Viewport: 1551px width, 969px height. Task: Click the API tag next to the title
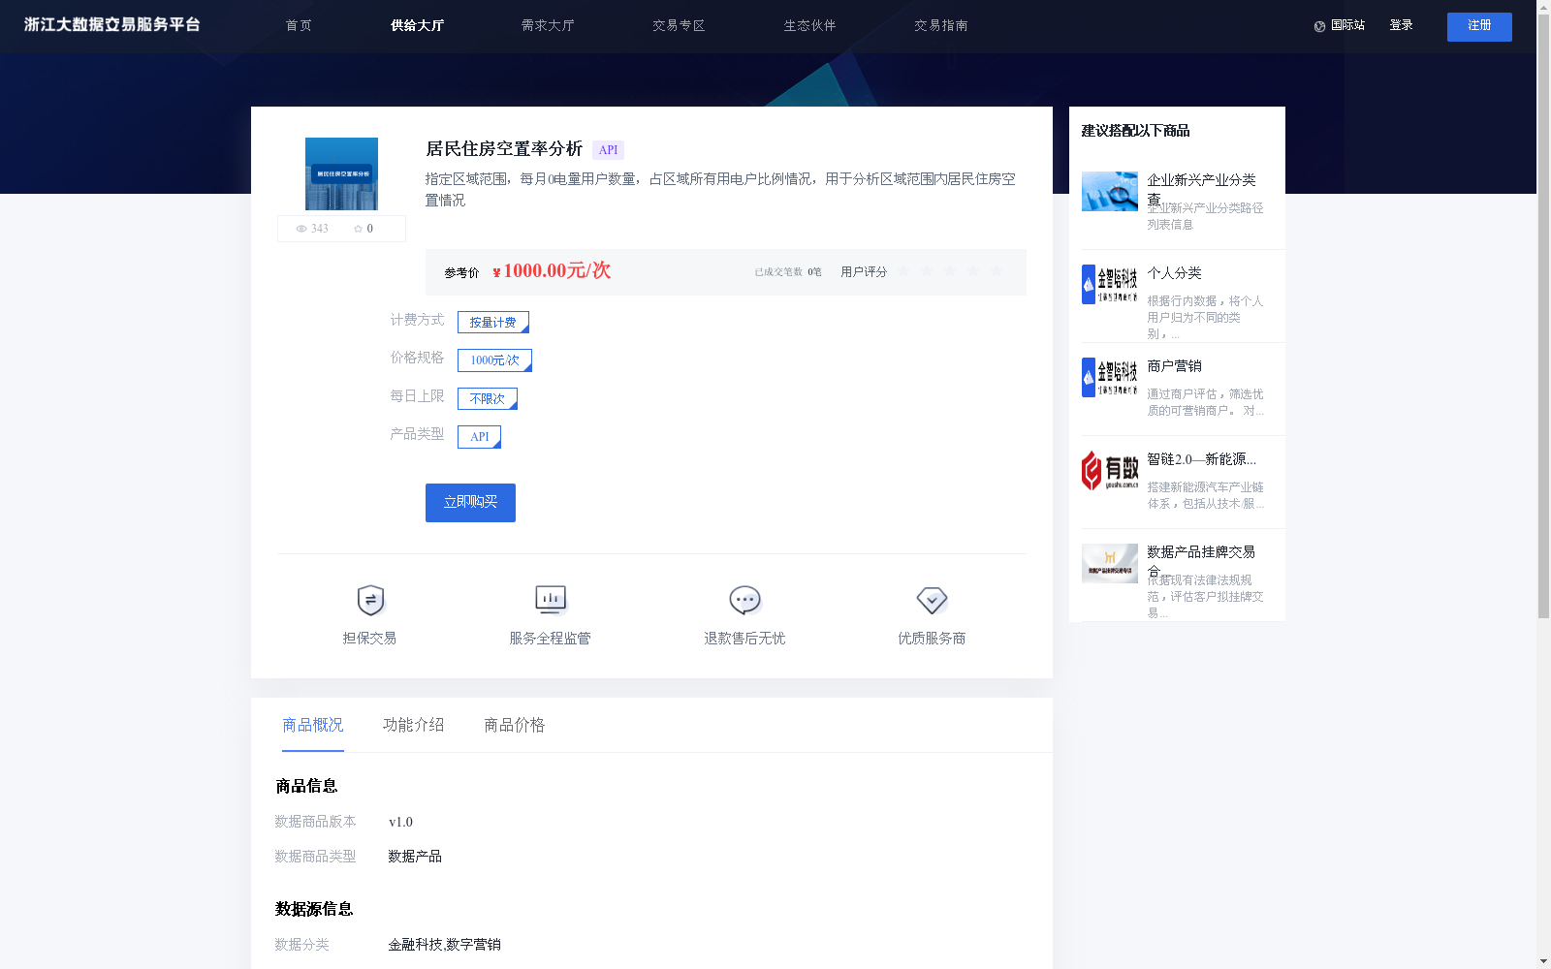coord(608,150)
